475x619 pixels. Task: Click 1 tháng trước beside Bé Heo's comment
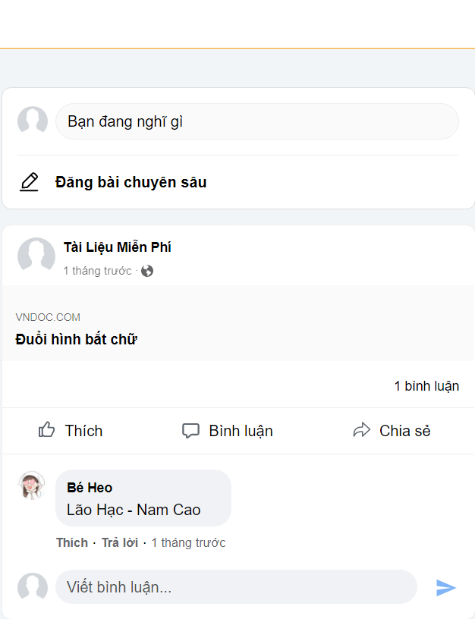point(188,542)
